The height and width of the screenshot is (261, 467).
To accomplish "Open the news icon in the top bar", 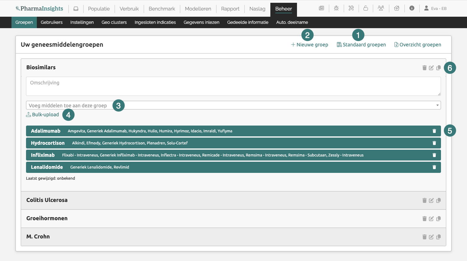I will (321, 8).
